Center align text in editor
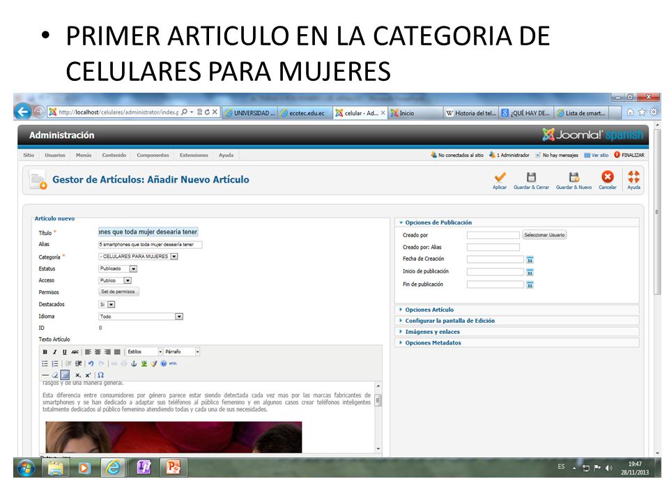The height and width of the screenshot is (502, 669). [98, 352]
